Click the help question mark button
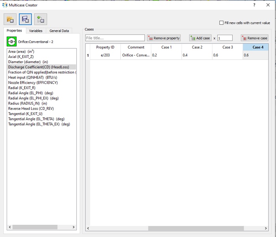276x237 pixels. click(x=254, y=4)
